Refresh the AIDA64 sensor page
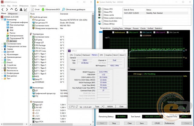Screen dimensions: 194x126 point(16,9)
